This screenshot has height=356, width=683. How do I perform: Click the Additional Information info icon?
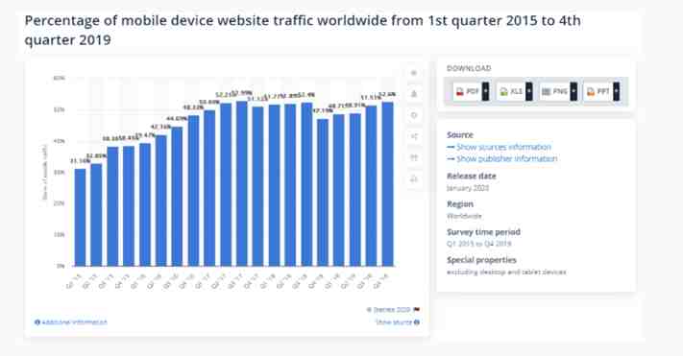pyautogui.click(x=37, y=322)
